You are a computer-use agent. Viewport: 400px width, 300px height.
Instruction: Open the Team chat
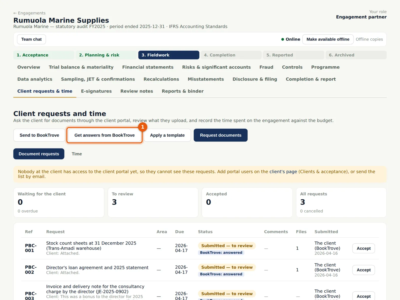31,39
